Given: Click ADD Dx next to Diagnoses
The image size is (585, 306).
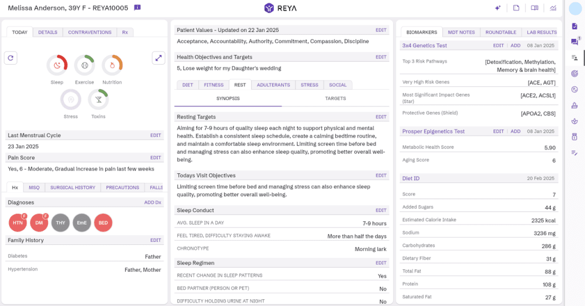Looking at the screenshot, I should click(x=153, y=202).
